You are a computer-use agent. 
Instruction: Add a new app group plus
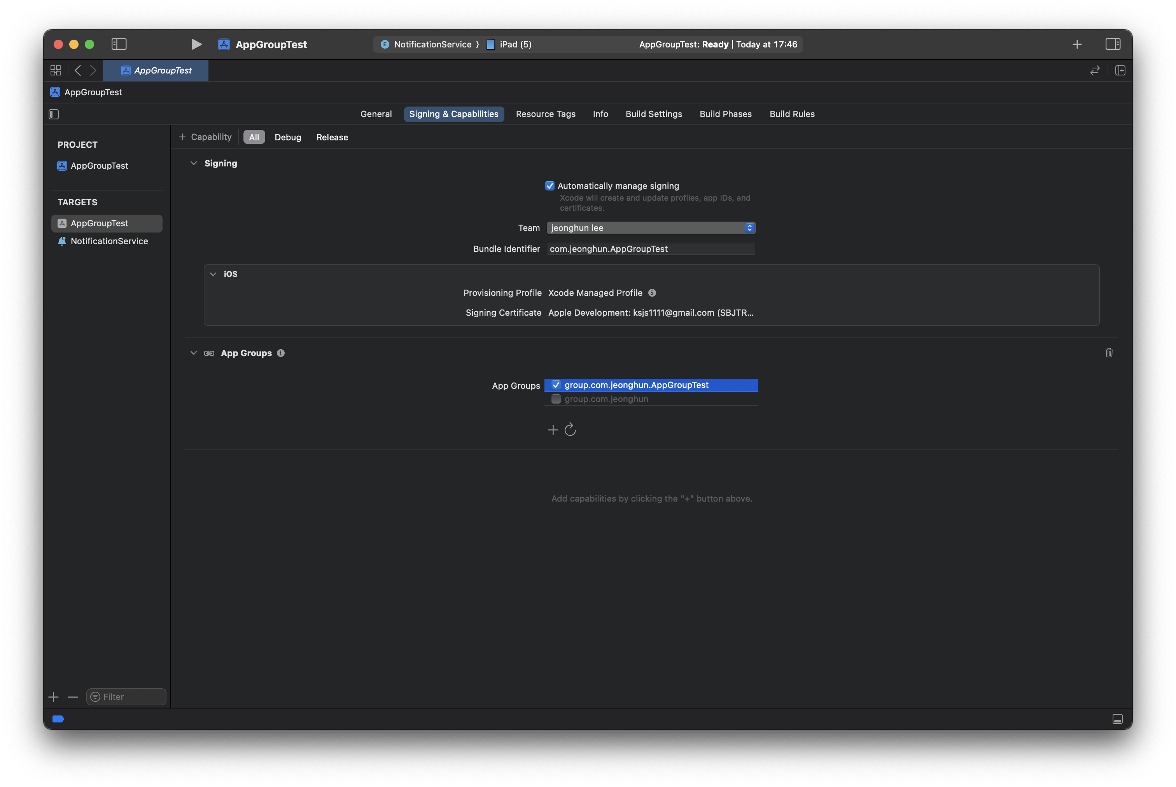click(x=553, y=430)
